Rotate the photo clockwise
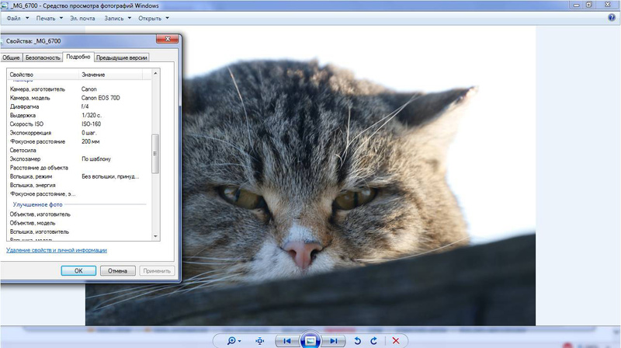Viewport: 621px width, 348px height. [x=373, y=341]
